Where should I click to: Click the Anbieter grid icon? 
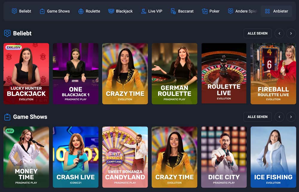coord(268,11)
